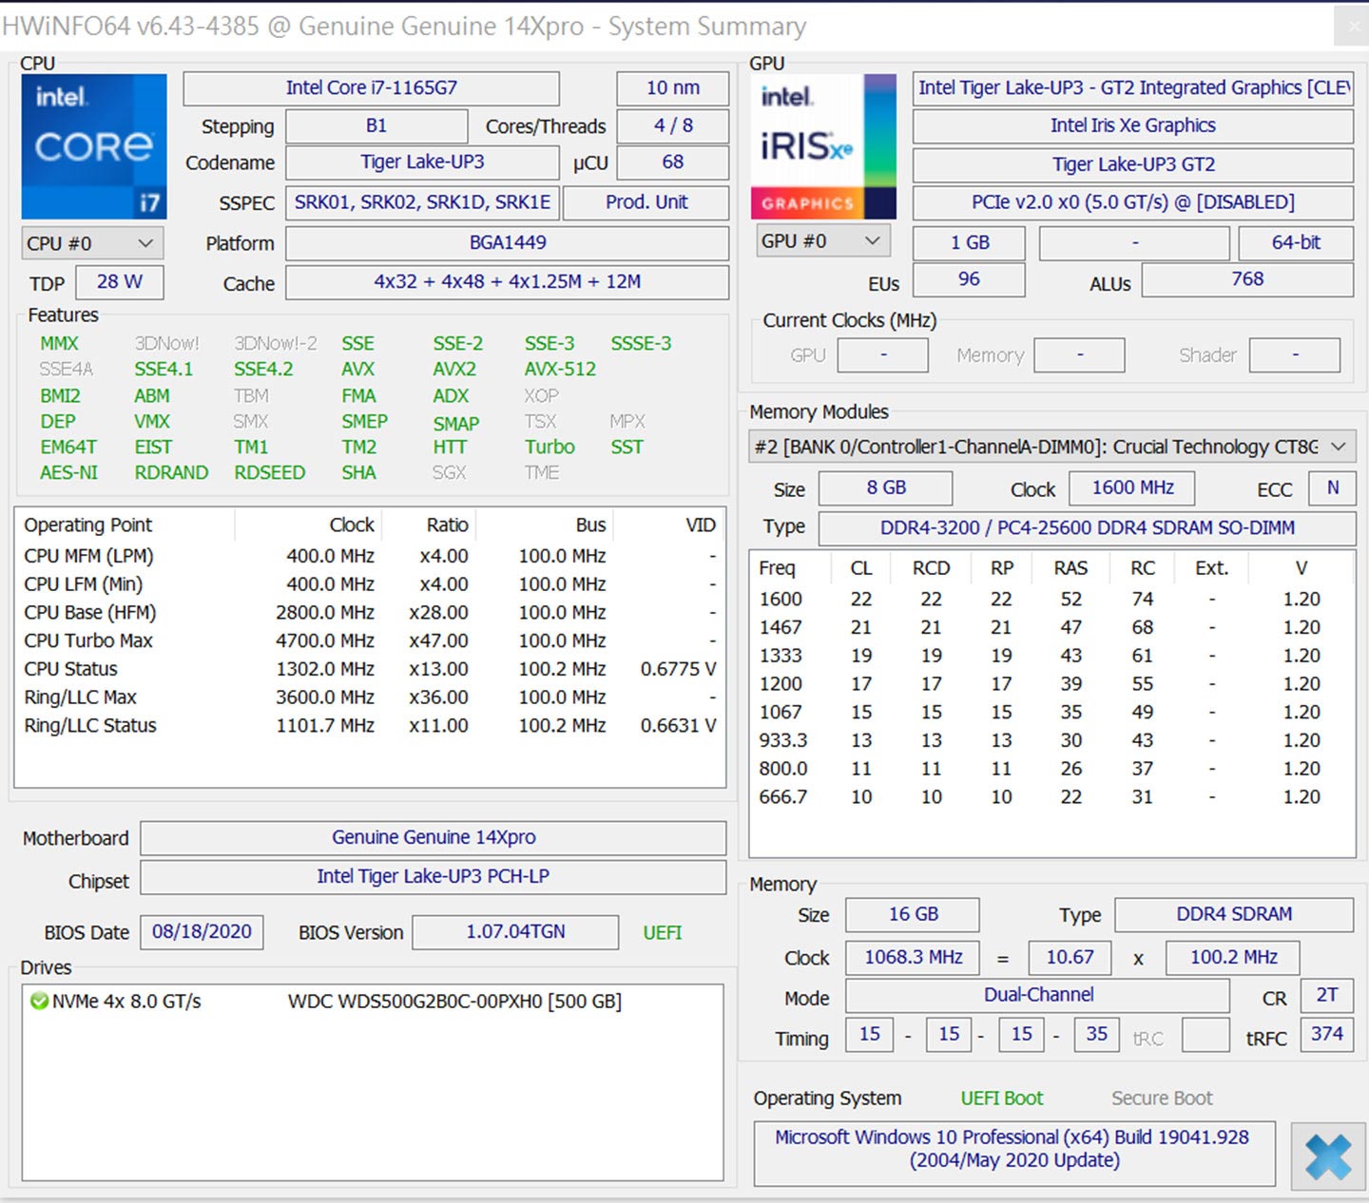This screenshot has width=1369, height=1203.
Task: Click the Ring/LLC Status row
Action: coord(90,726)
